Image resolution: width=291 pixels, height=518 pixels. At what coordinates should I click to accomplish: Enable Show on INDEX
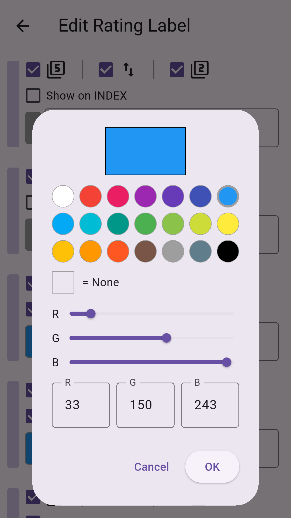tap(33, 95)
